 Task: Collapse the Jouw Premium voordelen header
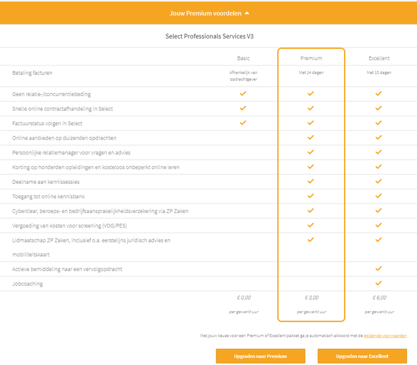208,13
